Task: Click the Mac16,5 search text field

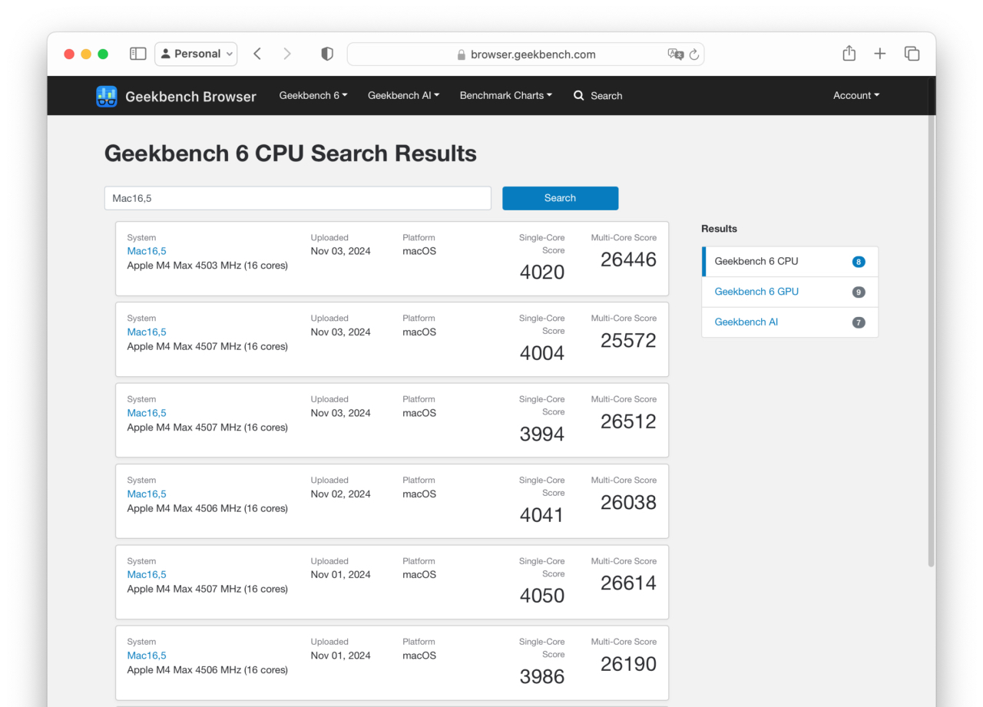Action: (297, 198)
